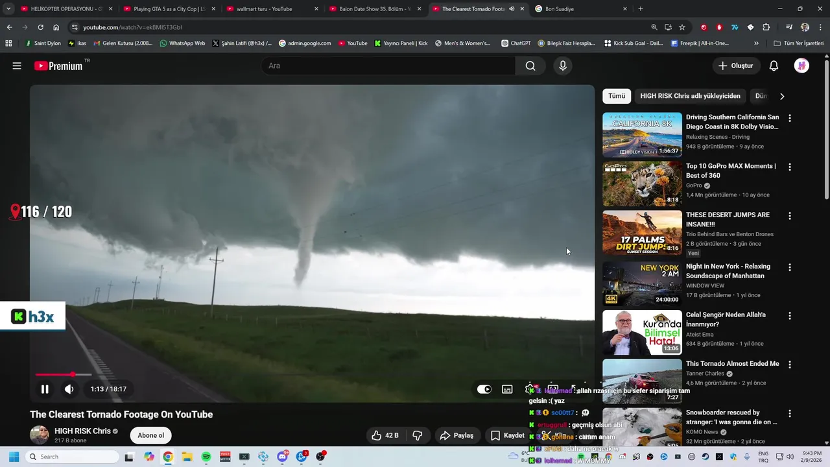Open ChatGPT bookmark
Image resolution: width=830 pixels, height=467 pixels.
(516, 43)
